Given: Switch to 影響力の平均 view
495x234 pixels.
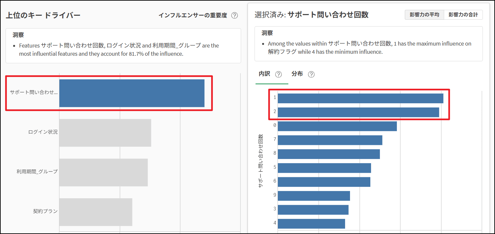Looking at the screenshot, I should click(424, 15).
